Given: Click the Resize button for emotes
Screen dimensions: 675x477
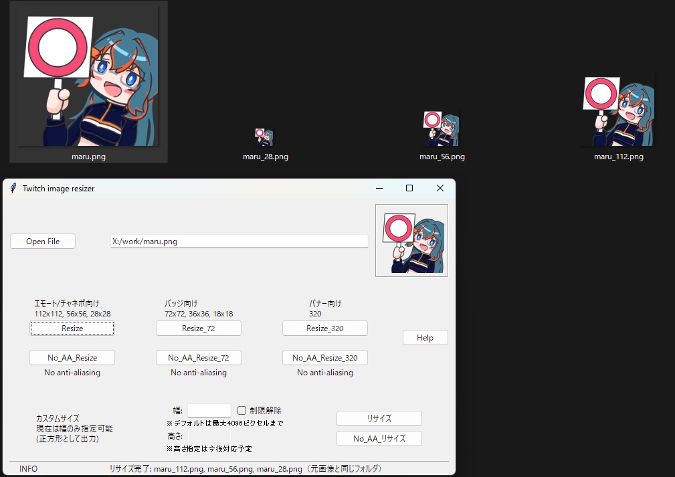Looking at the screenshot, I should (x=72, y=328).
